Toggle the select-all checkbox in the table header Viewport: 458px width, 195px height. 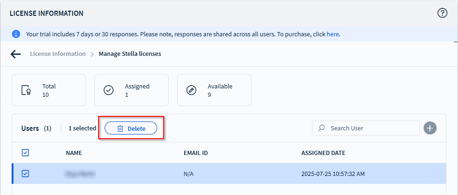coord(26,153)
